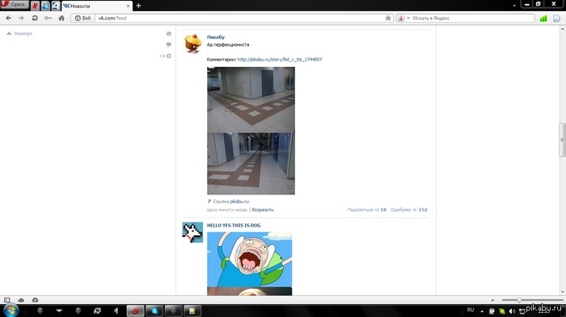The image size is (566, 317).
Task: Switch to the shield app taskbar button
Action: tap(173, 311)
